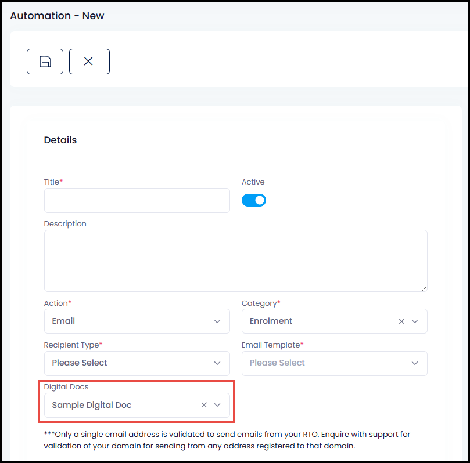Select the Email value in Action field
Image resolution: width=470 pixels, height=463 pixels.
pos(63,321)
